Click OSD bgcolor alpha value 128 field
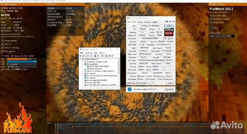This screenshot has width=247, height=134. [228, 36]
